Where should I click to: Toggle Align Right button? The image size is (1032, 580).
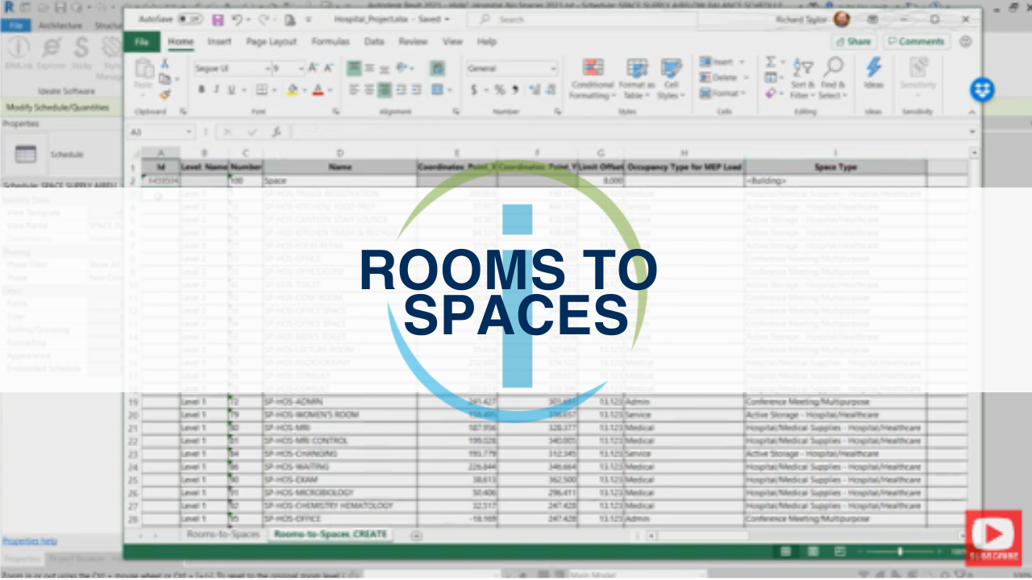385,89
